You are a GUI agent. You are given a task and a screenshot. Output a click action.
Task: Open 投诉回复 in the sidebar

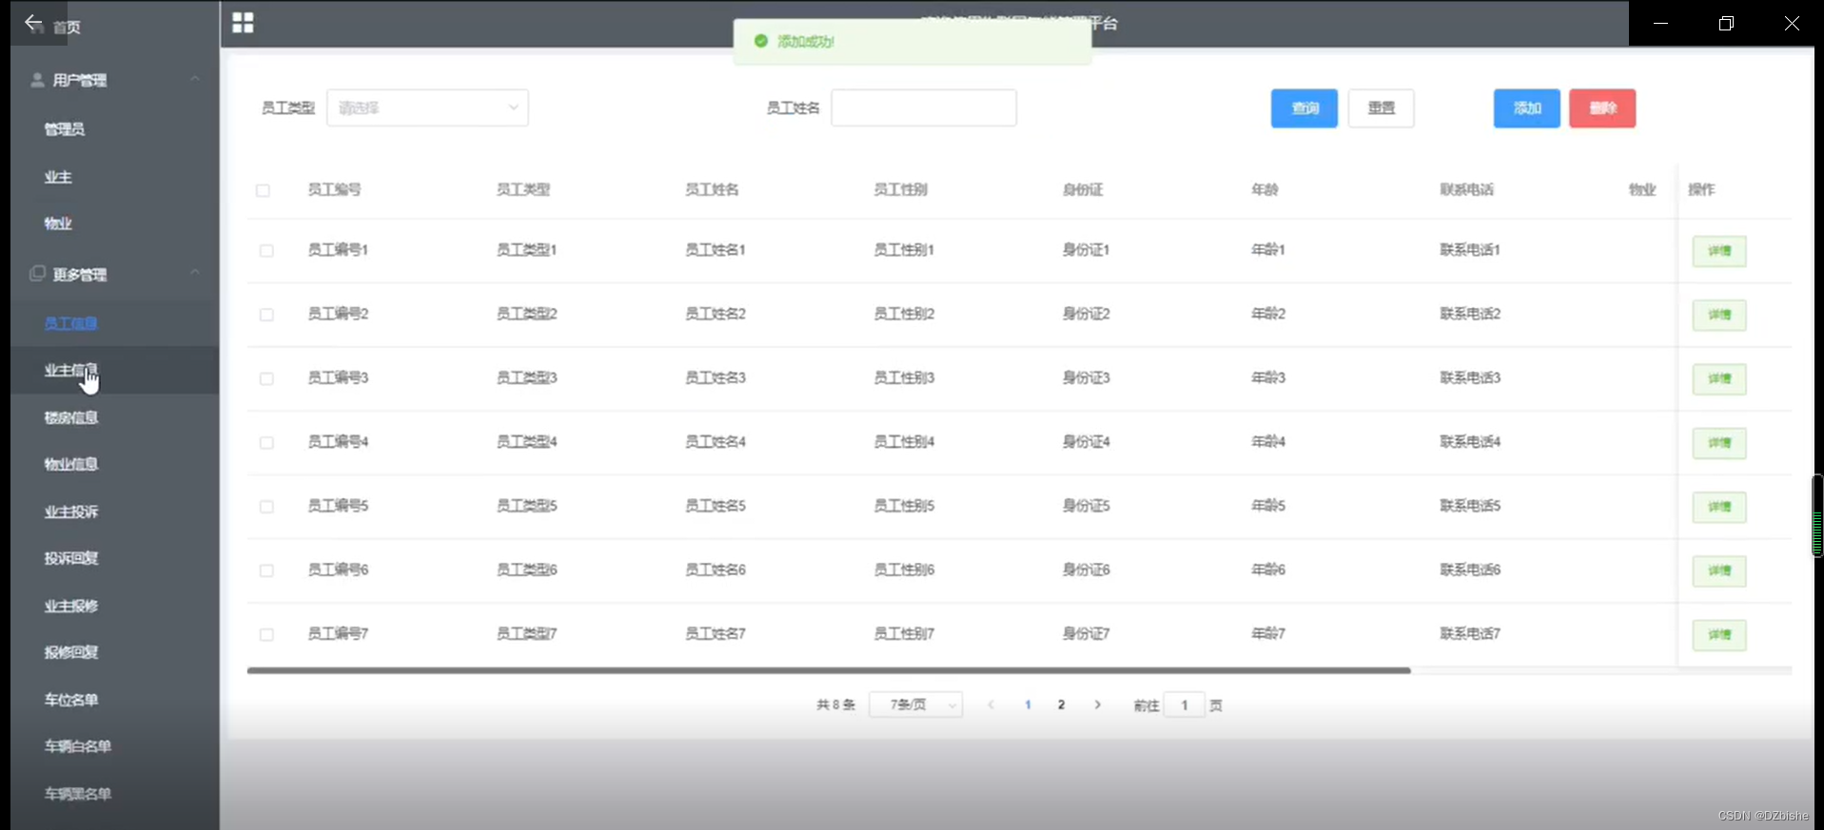70,558
